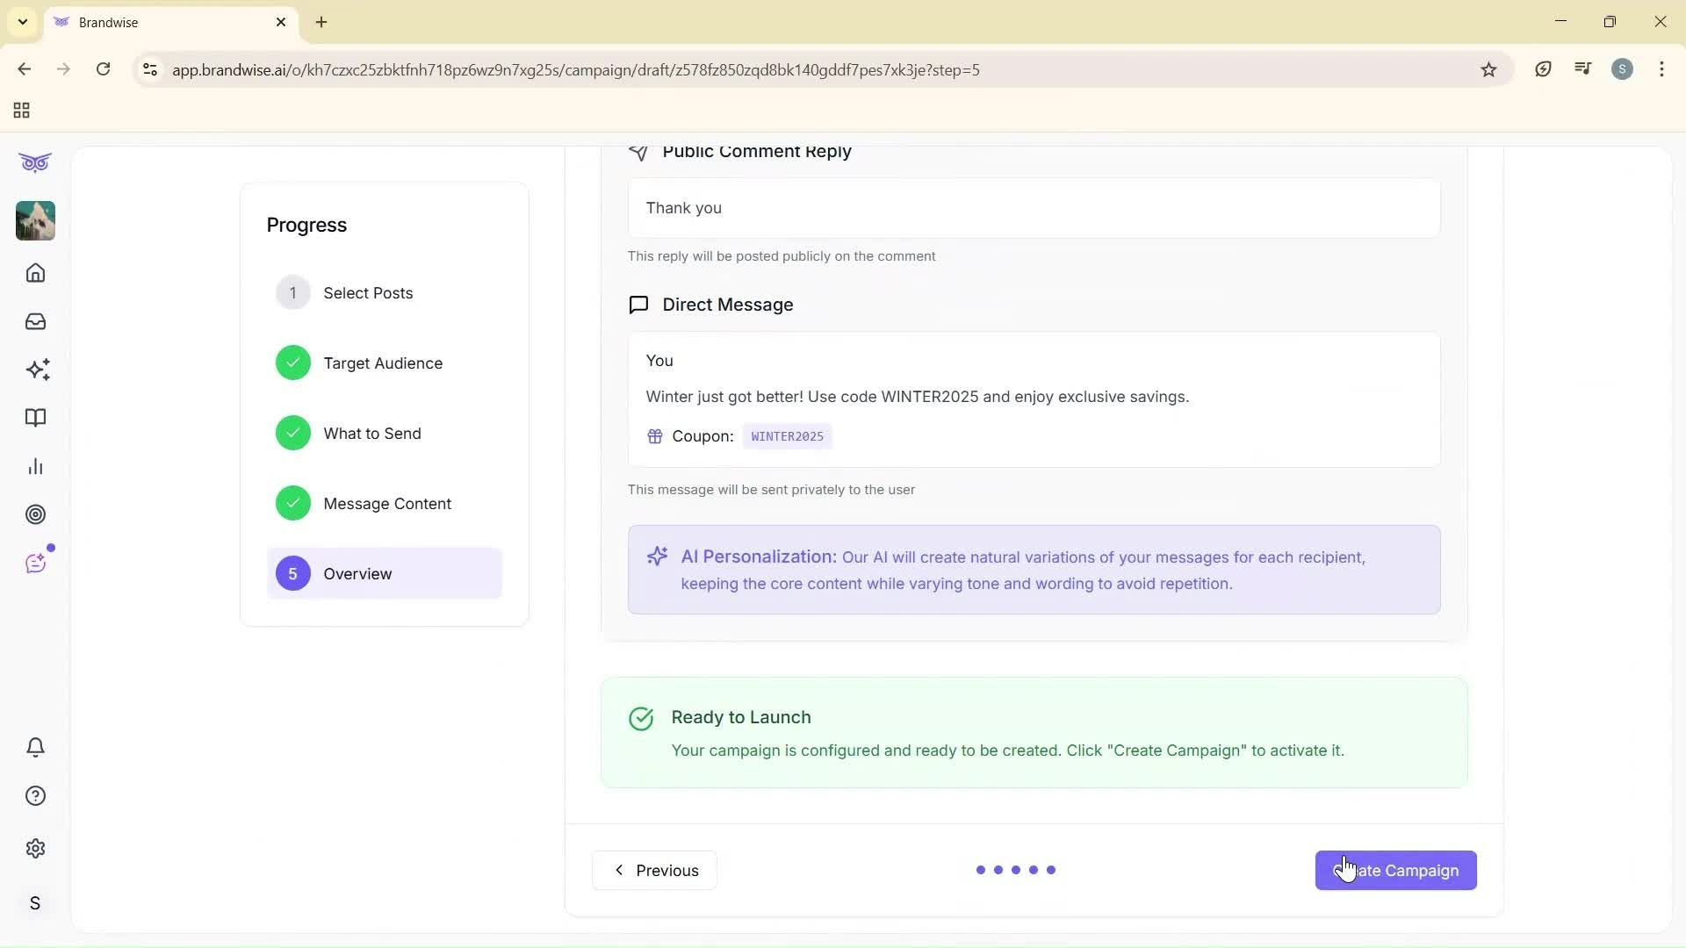The height and width of the screenshot is (948, 1686).
Task: Open the Inbox icon in sidebar
Action: click(x=35, y=321)
